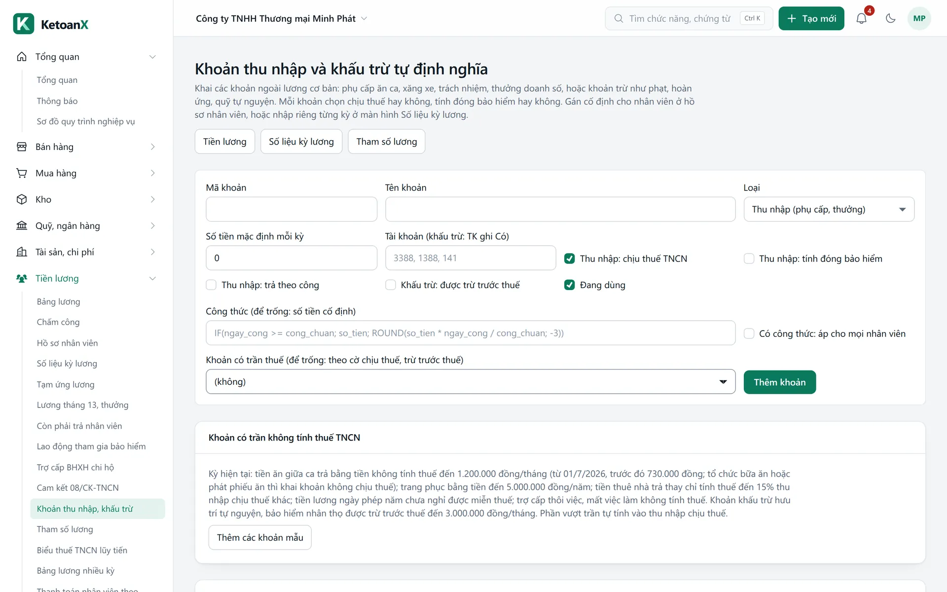Screen dimensions: 947x592
Task: Uncheck the Đang dùng checkbox
Action: pyautogui.click(x=569, y=285)
